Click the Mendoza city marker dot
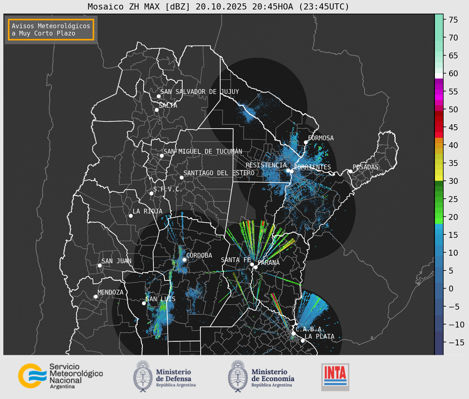The width and height of the screenshot is (469, 399). [96, 296]
